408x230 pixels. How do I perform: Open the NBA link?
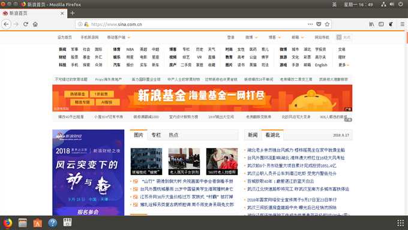[x=130, y=49]
